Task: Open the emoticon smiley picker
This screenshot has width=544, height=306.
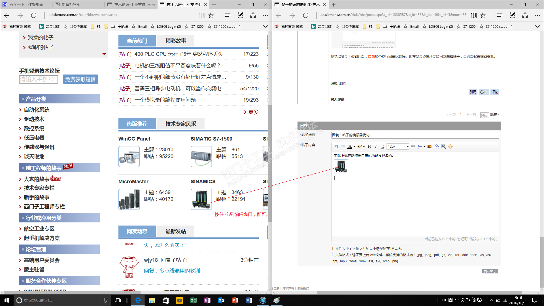Action: [450, 146]
